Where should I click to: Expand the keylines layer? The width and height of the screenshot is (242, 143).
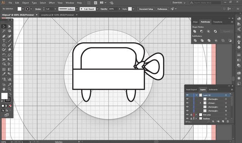coord(196,119)
